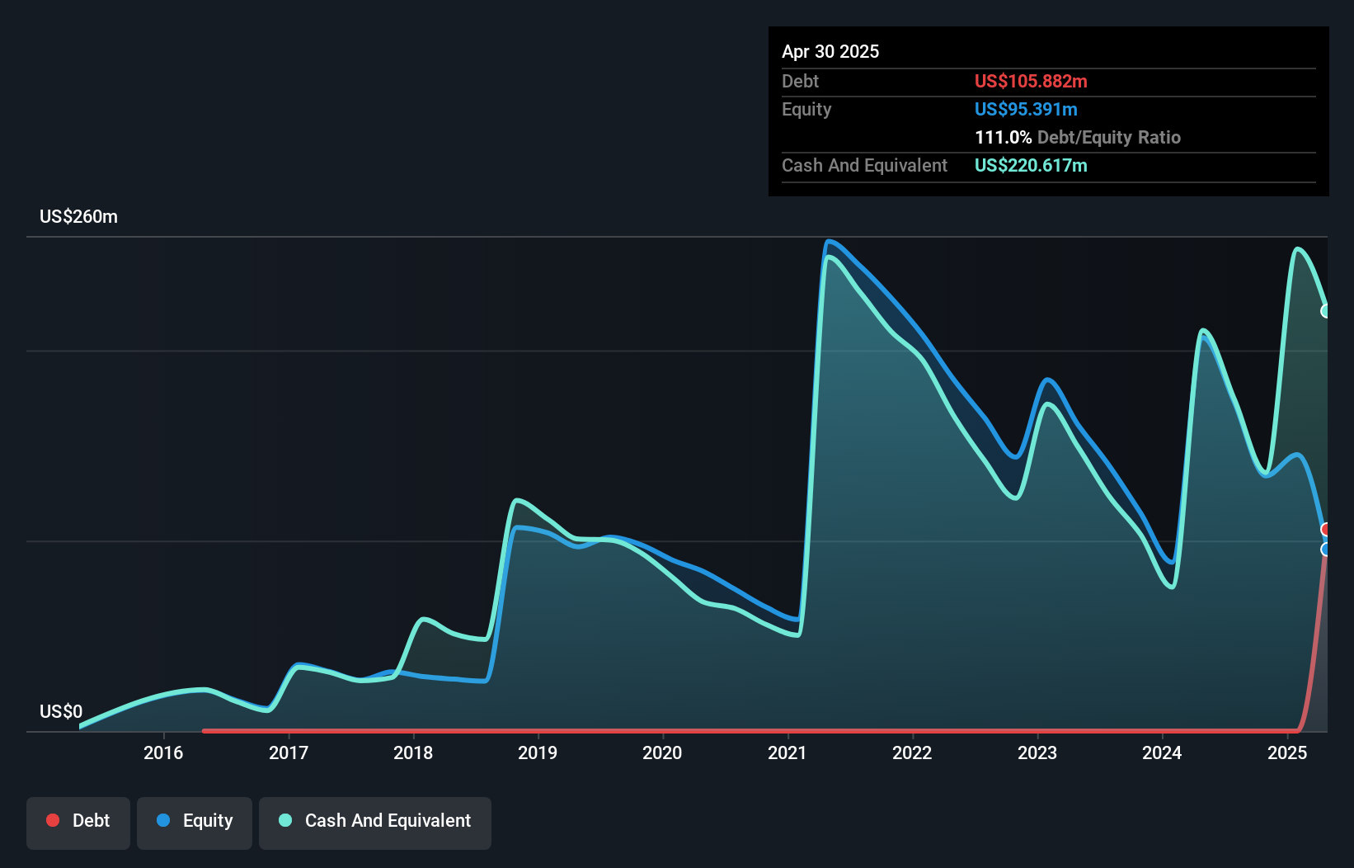Click the Equity row label in tooltip
The width and height of the screenshot is (1354, 868).
pyautogui.click(x=806, y=109)
